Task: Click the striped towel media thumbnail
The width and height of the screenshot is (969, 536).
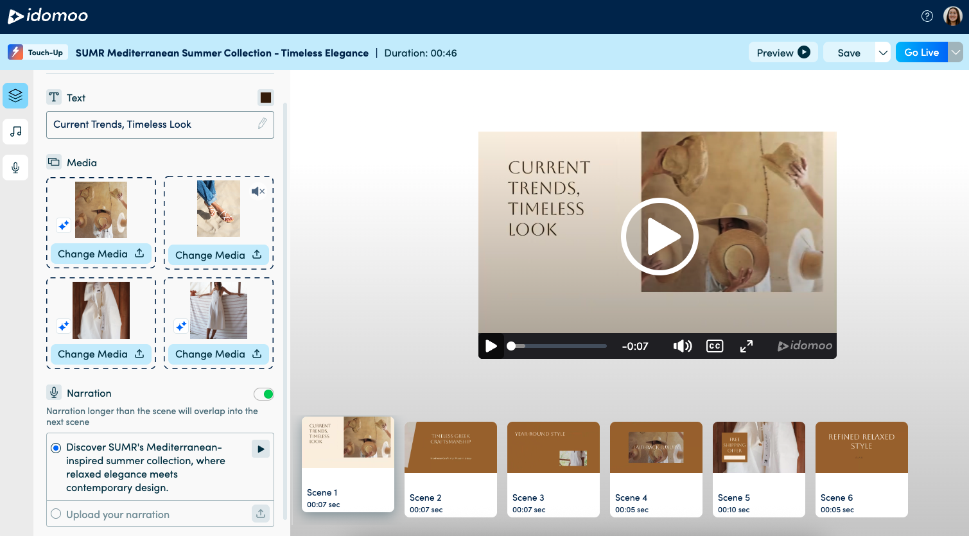Action: click(218, 310)
